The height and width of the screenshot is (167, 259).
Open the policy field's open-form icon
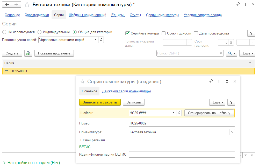[101, 40]
